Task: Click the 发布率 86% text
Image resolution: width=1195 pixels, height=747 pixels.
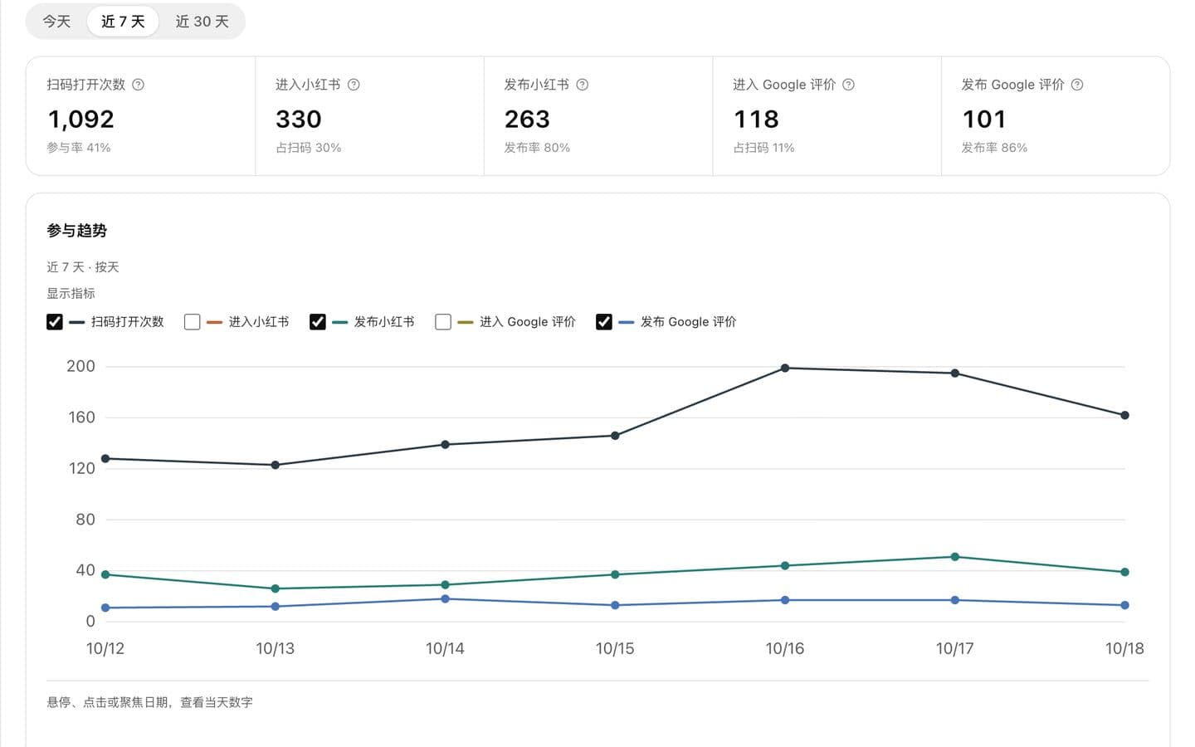Action: (994, 148)
